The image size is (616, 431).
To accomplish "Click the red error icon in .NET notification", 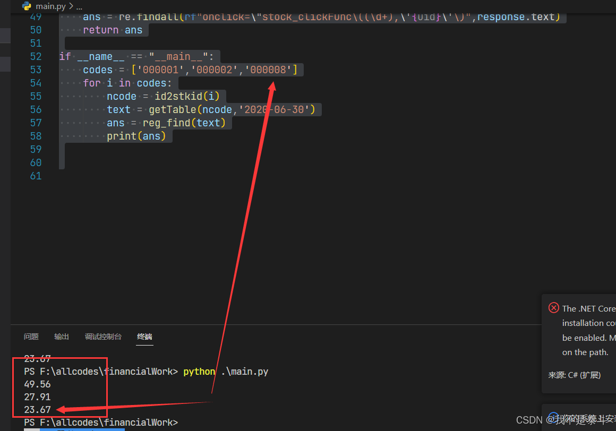I will [553, 308].
